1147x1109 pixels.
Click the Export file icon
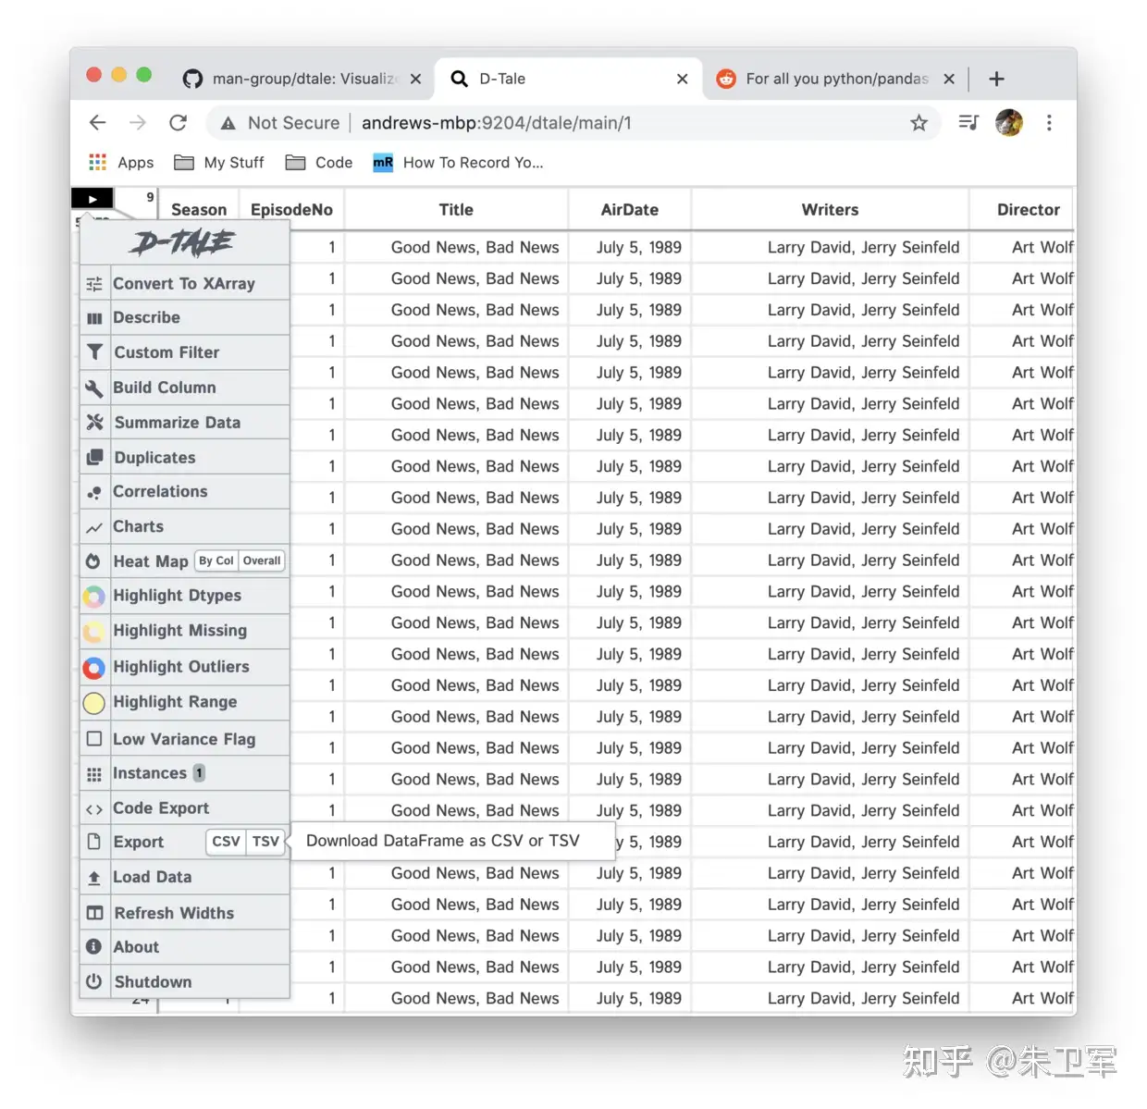tap(93, 842)
